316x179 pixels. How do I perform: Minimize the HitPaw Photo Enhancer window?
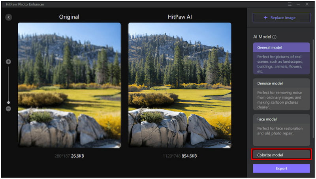(x=299, y=4)
